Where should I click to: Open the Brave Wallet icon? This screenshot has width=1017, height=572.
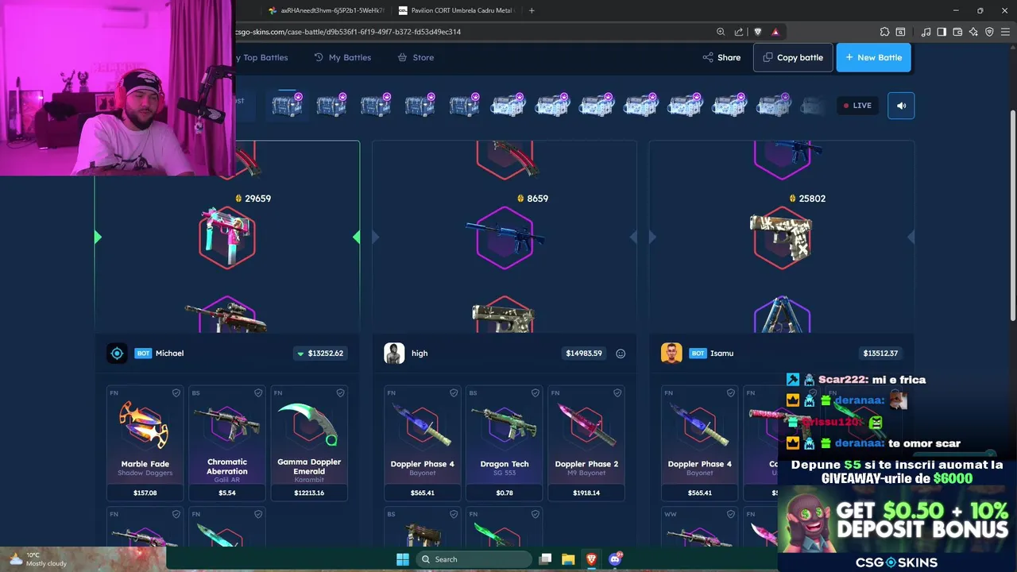[957, 32]
